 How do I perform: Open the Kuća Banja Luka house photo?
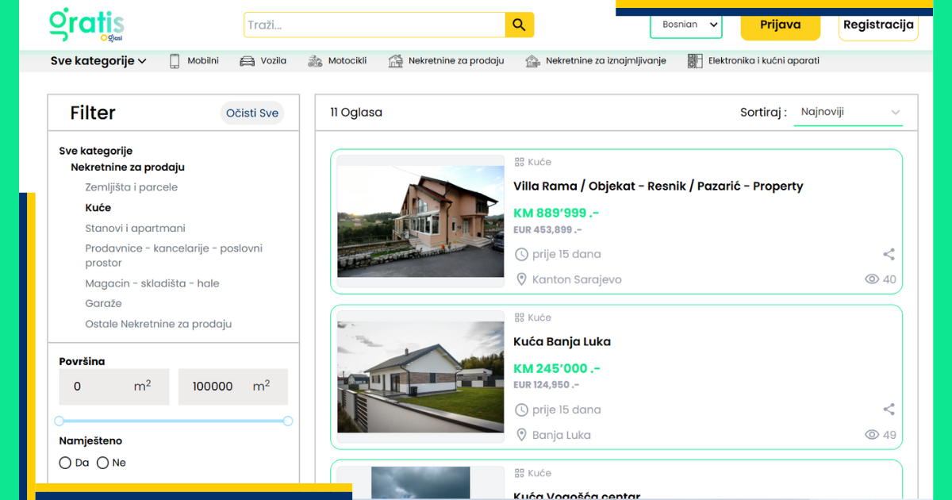tap(420, 377)
